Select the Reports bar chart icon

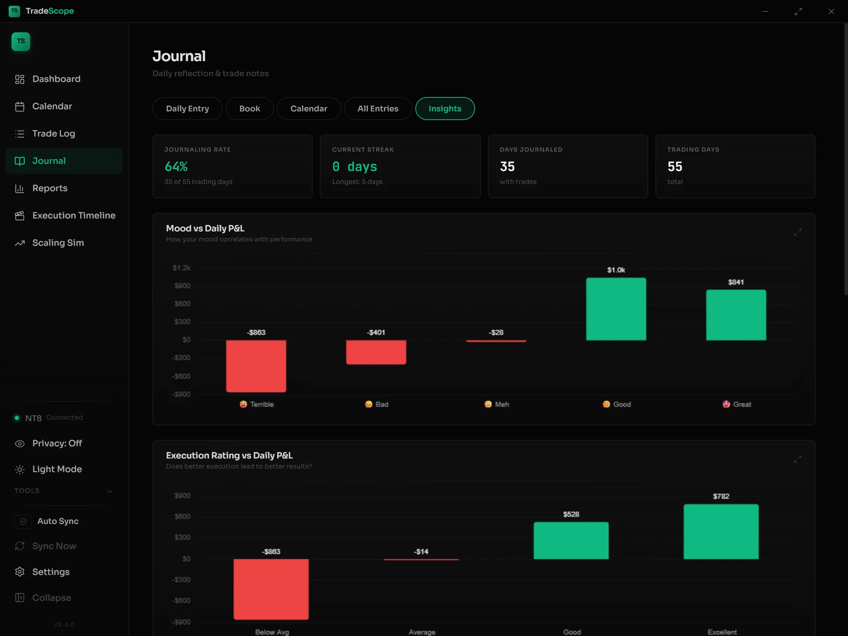19,189
